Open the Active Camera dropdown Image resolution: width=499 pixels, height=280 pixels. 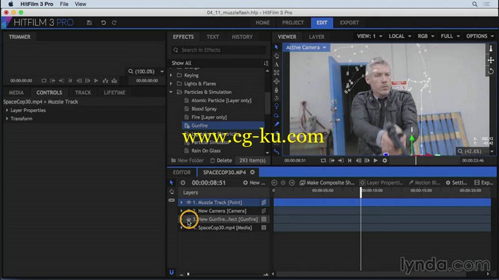tap(306, 47)
